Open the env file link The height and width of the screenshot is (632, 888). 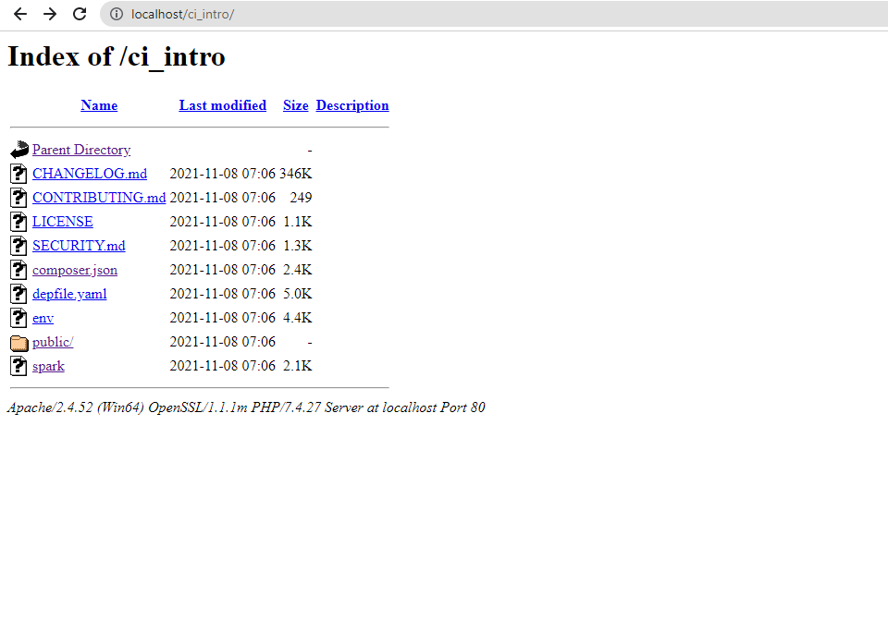43,318
